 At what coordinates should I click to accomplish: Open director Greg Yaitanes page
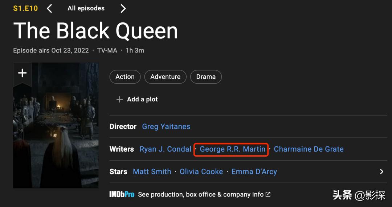tap(166, 127)
